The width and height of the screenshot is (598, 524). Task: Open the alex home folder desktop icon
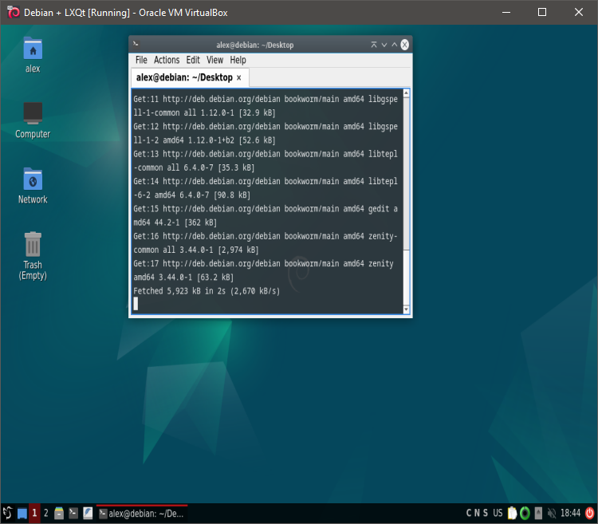pos(33,55)
